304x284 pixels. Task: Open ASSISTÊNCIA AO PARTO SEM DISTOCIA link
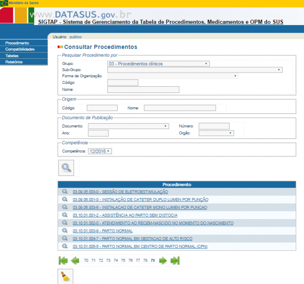click(125, 215)
